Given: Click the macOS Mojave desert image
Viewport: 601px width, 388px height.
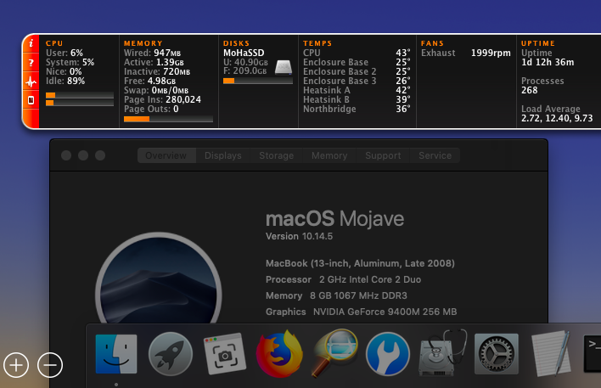Looking at the screenshot, I should pos(158,278).
